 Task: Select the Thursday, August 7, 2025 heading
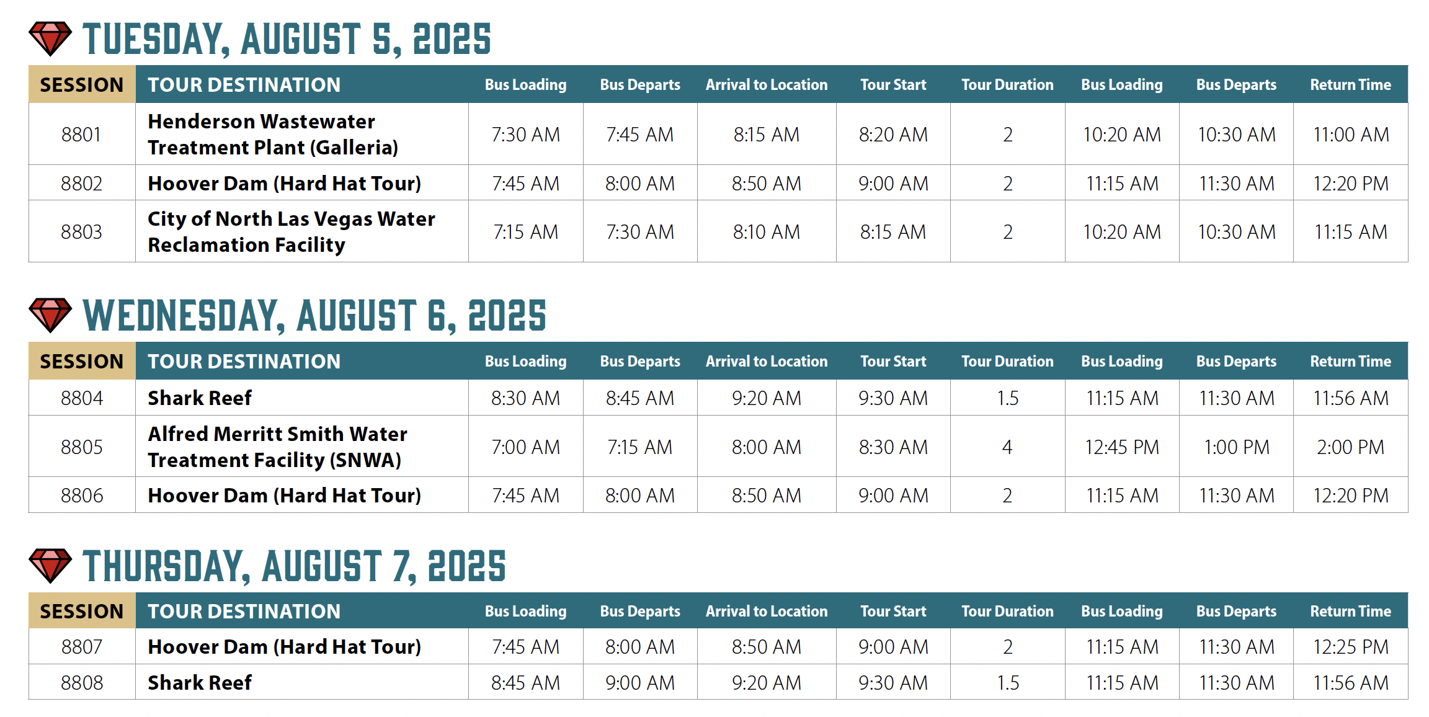294,566
